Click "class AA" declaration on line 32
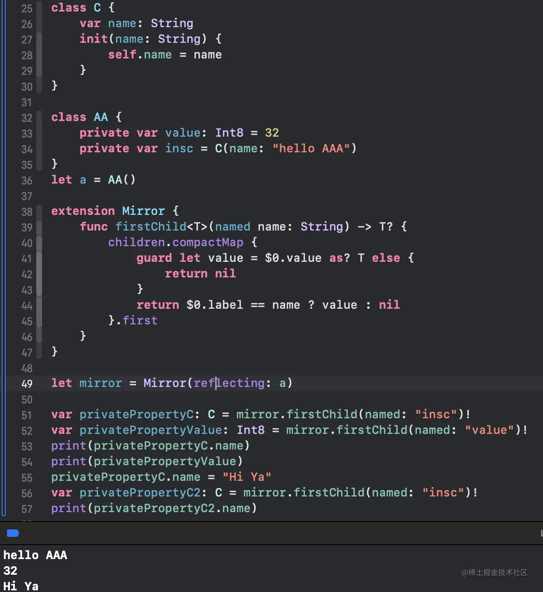The image size is (543, 592). click(80, 117)
